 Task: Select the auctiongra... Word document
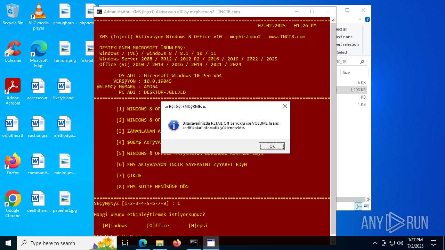point(39,127)
